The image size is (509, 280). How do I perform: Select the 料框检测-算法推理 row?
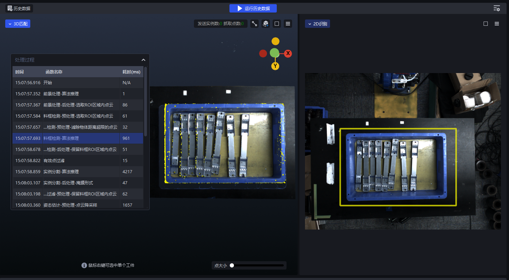point(61,138)
